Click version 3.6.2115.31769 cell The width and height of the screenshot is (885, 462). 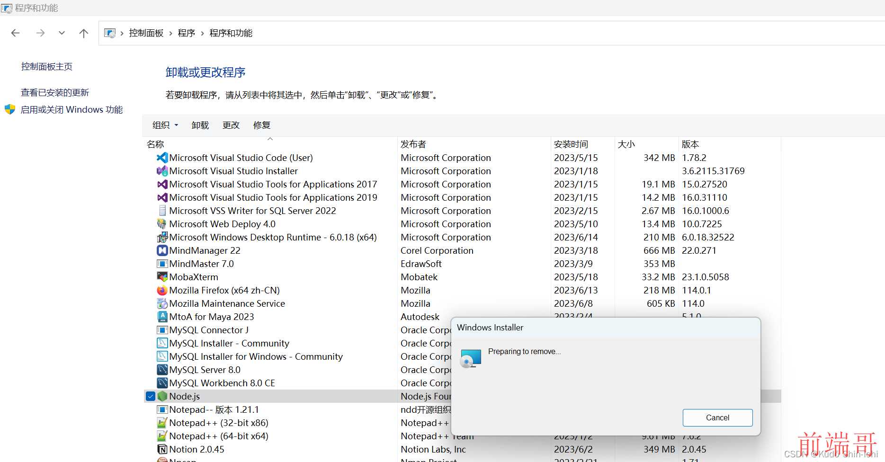tap(713, 171)
